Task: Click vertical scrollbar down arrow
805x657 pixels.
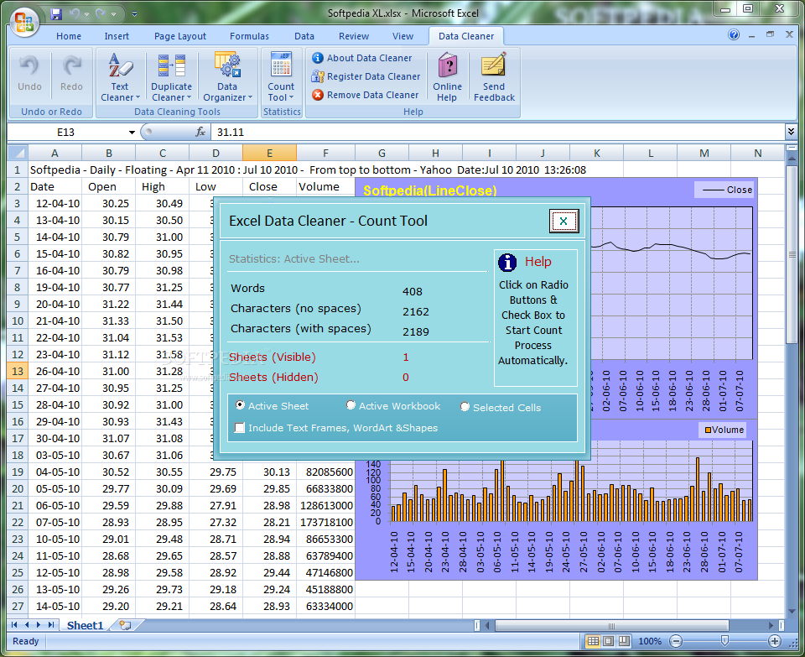Action: (791, 611)
